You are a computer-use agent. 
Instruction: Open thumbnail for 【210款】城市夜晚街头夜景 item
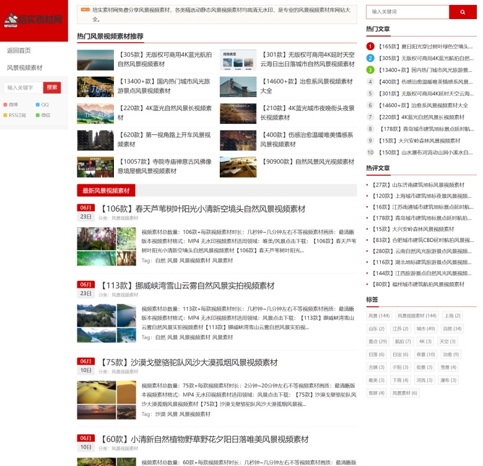click(238, 114)
